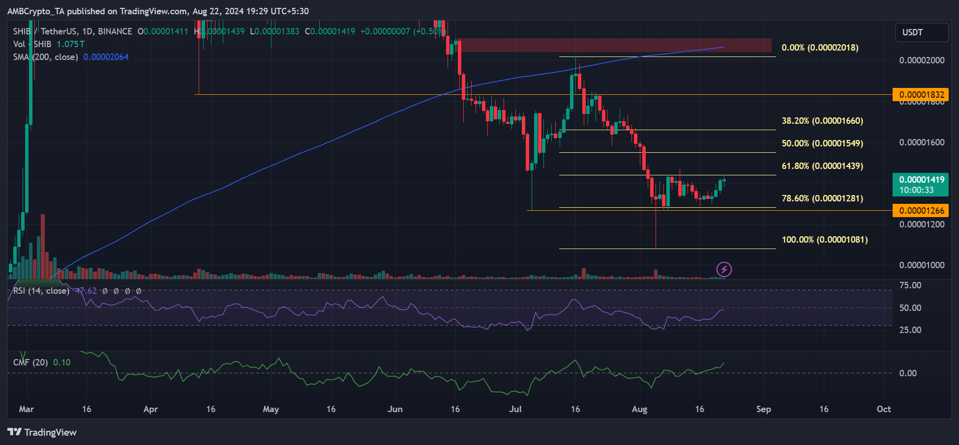This screenshot has width=959, height=445.
Task: Click the 0.00% (0.00002018) Fibonacci label
Action: click(820, 48)
